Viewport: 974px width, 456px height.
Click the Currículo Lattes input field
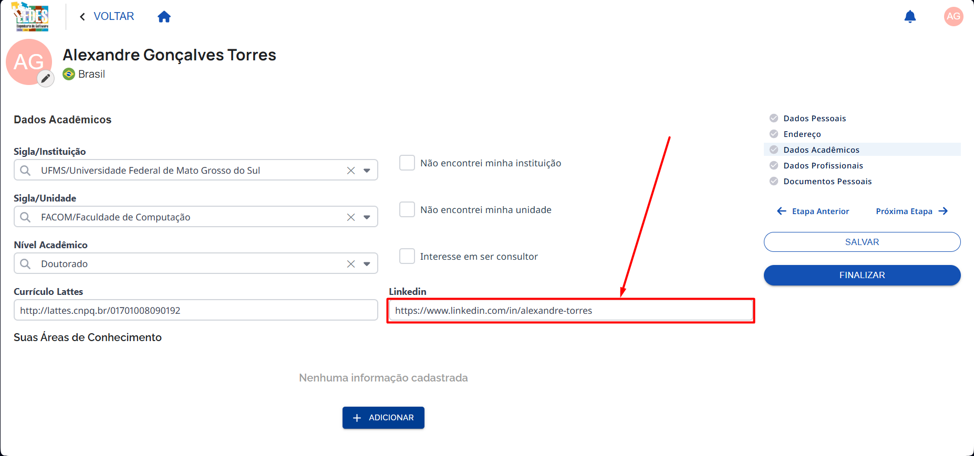click(x=196, y=310)
